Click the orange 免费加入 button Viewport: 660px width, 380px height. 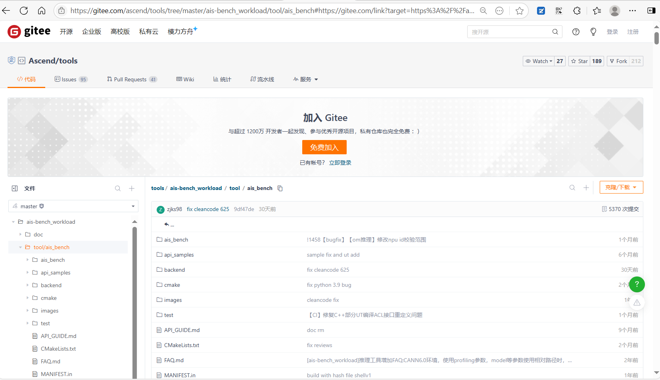(324, 147)
